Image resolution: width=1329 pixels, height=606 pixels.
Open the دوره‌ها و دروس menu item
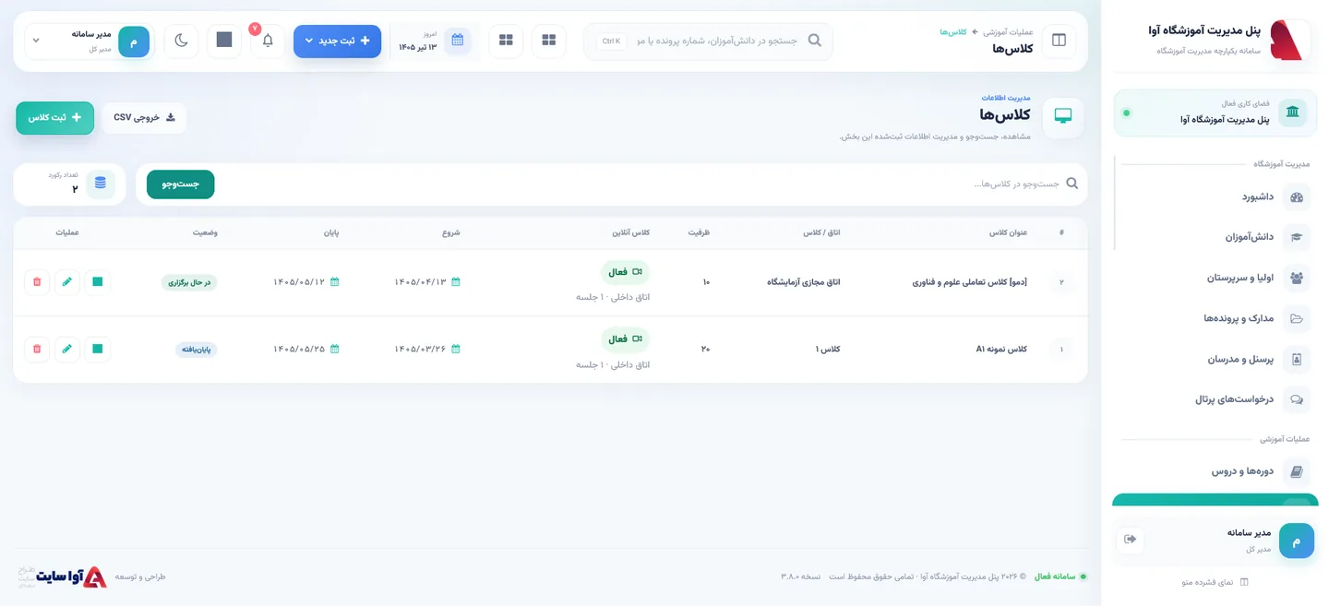(1215, 470)
